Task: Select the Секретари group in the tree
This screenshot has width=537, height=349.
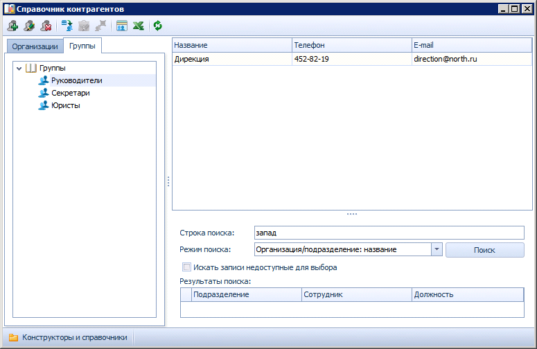Action: (x=70, y=93)
